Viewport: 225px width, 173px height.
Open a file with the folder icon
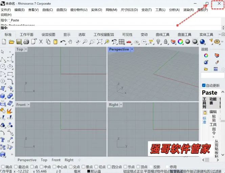tap(12, 42)
